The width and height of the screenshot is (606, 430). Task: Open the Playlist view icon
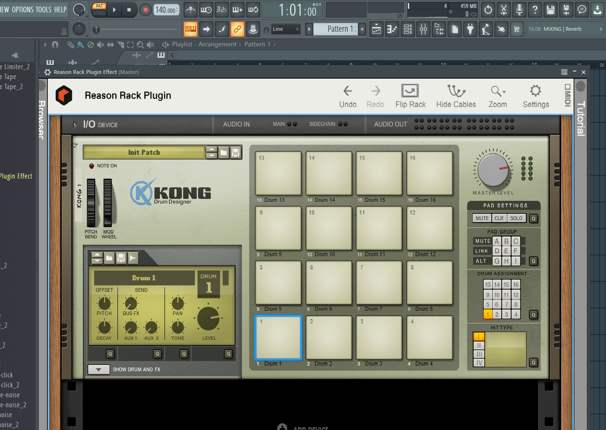click(x=377, y=29)
